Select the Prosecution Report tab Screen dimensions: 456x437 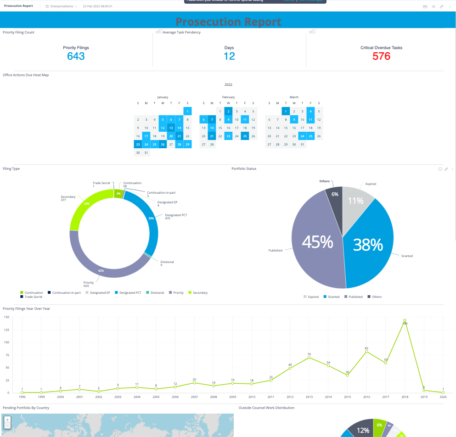[x=18, y=6]
